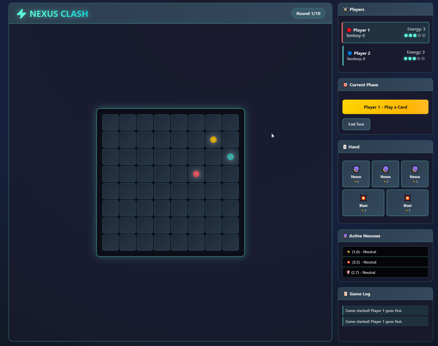
Task: Click the Nexus Clash lightning bolt logo
Action: click(22, 14)
